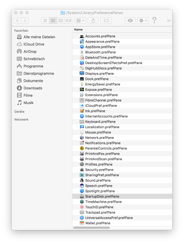Click the Security.prefPane icon

(x=82, y=170)
